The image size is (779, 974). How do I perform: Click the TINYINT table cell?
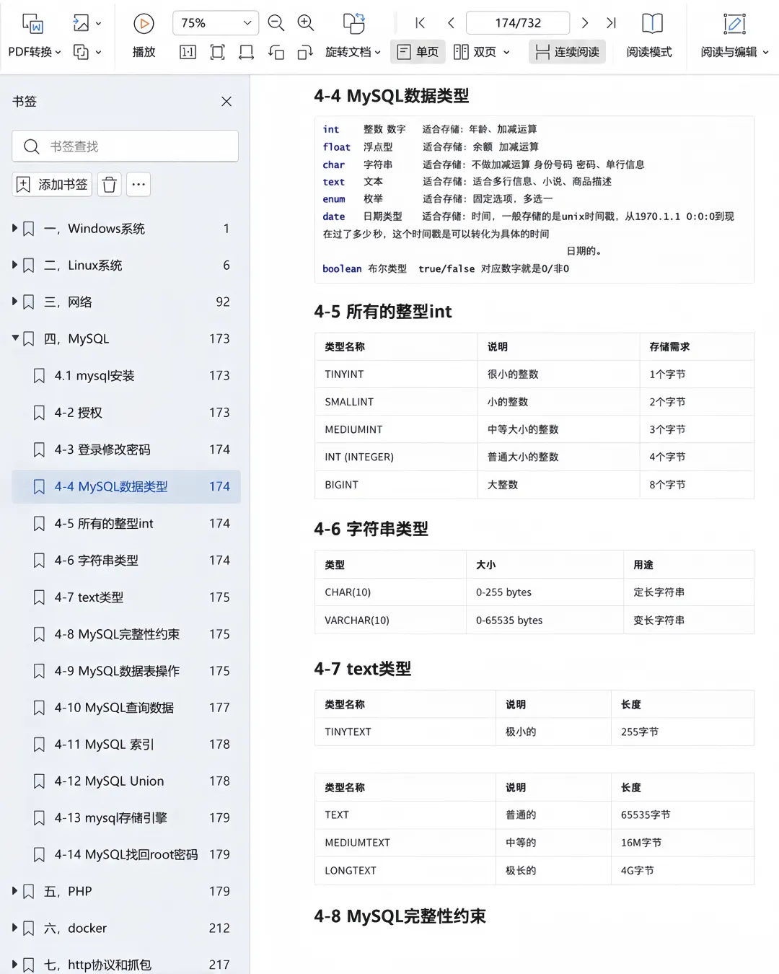(x=396, y=374)
